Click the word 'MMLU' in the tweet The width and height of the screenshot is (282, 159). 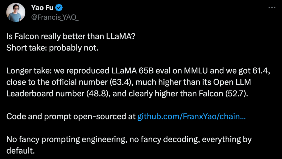click(196, 71)
